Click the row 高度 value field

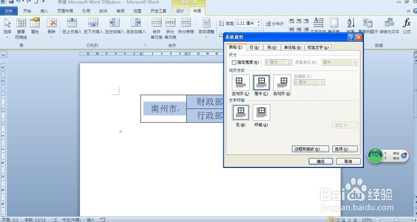[246, 23]
